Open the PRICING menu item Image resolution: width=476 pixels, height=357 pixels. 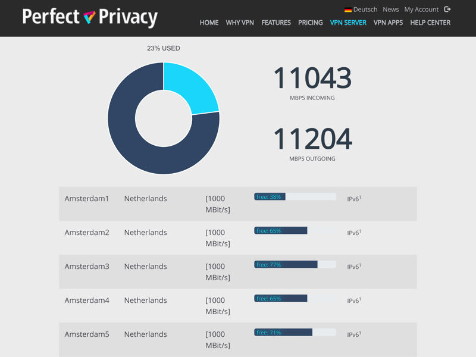click(x=310, y=23)
